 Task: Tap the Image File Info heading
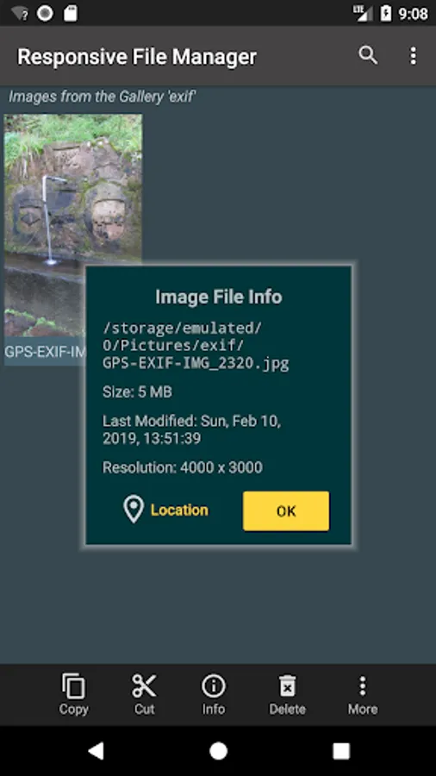pos(219,297)
